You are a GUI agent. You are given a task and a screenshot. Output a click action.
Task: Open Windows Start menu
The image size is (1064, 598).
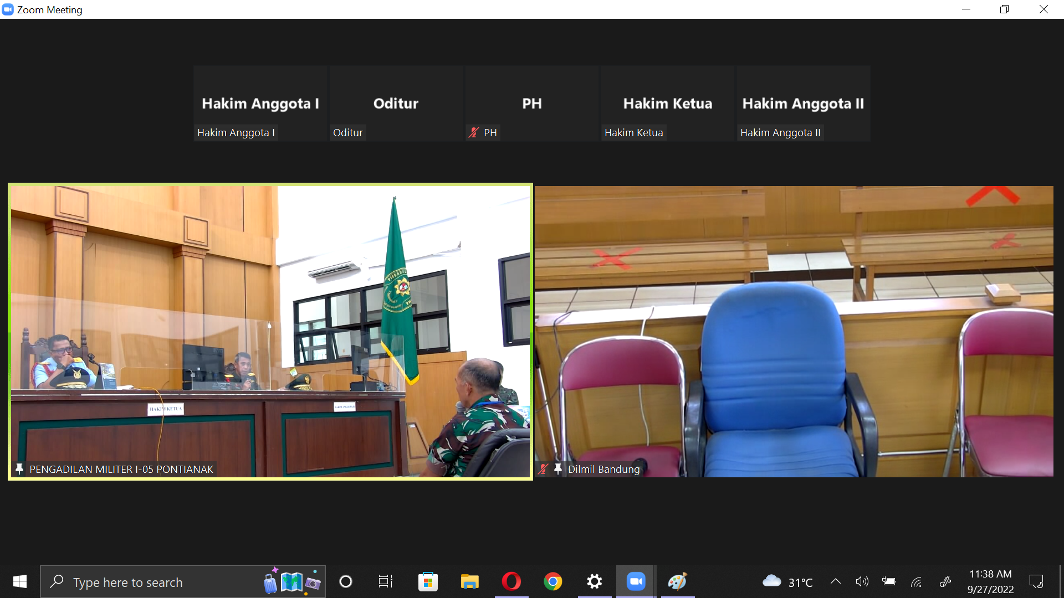pyautogui.click(x=20, y=581)
